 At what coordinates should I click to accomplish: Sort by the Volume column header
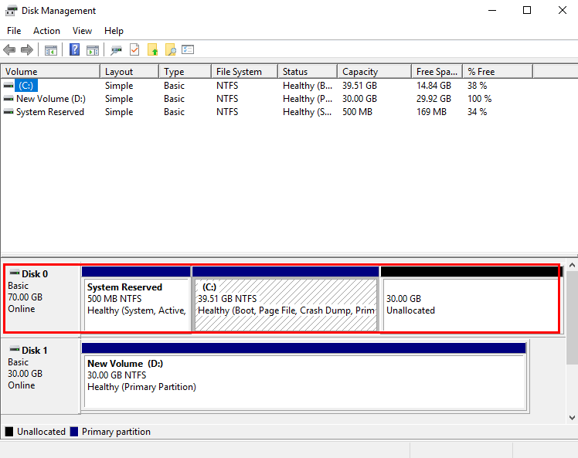tap(50, 72)
